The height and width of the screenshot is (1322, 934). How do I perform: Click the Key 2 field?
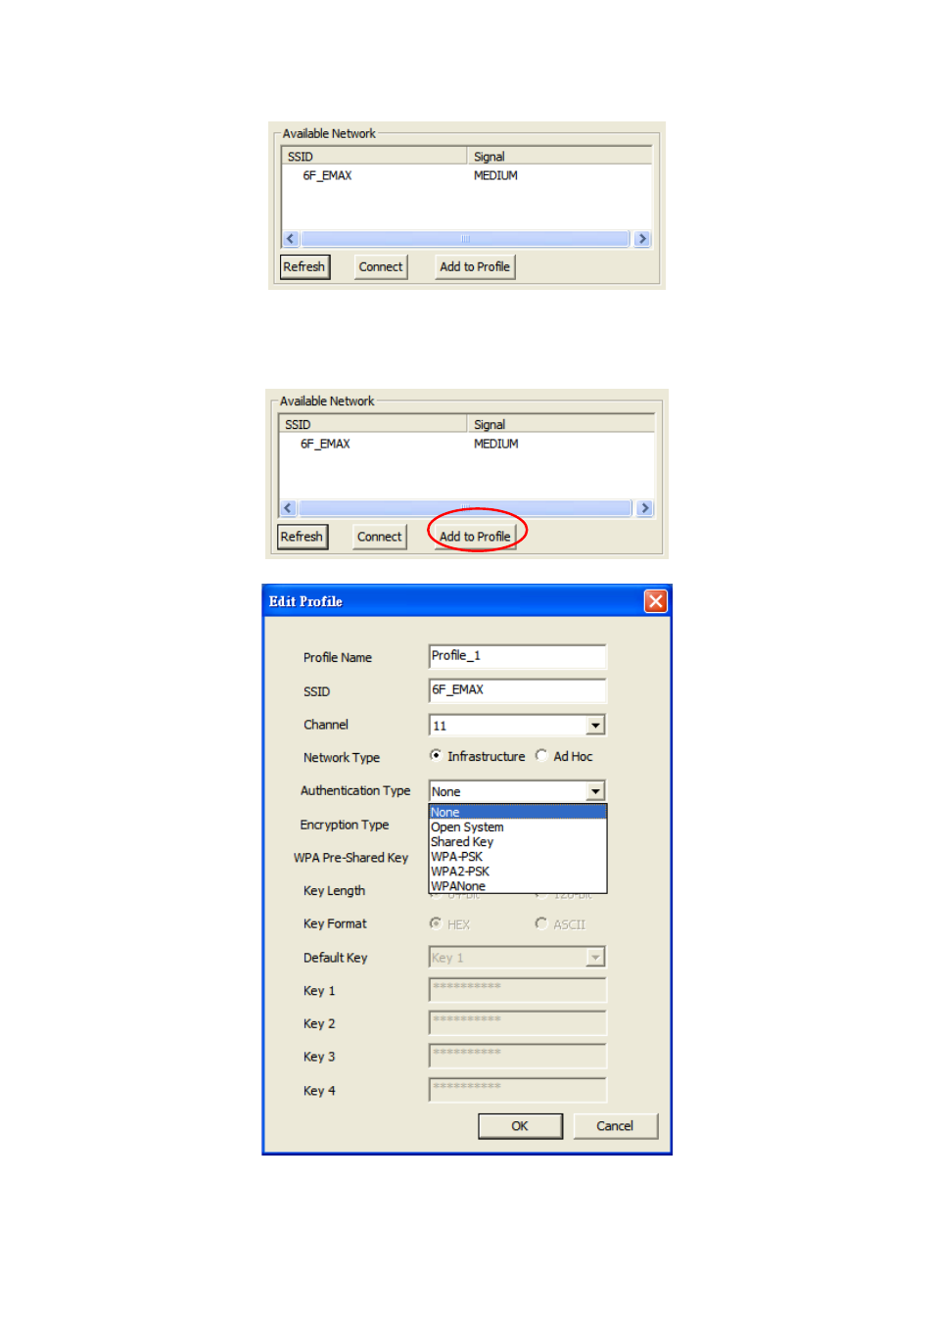[x=518, y=1023]
